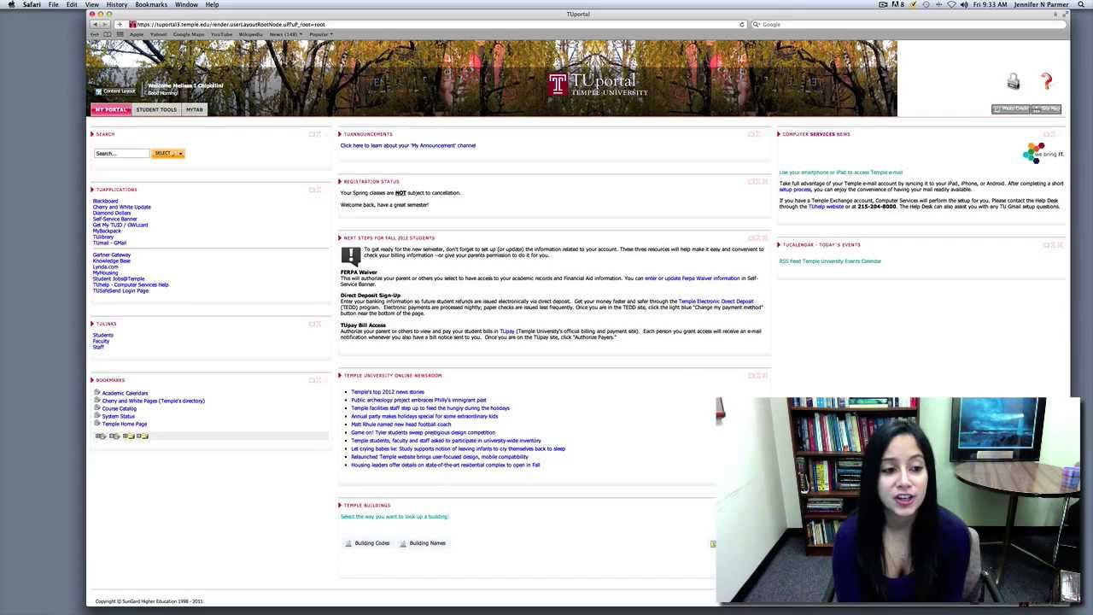
Task: Click the reload icon in the address bar
Action: 741,24
